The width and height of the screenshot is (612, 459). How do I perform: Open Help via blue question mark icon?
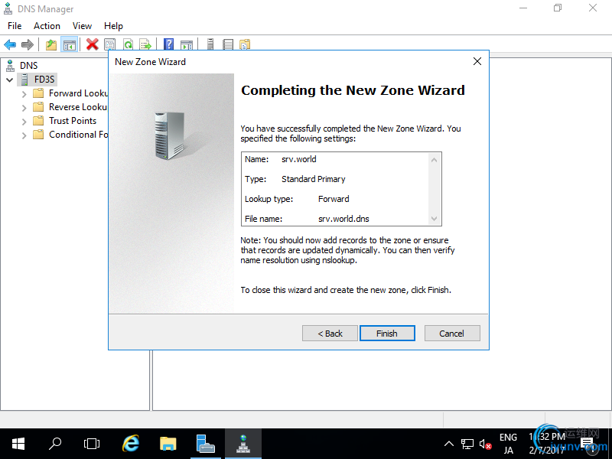(168, 44)
